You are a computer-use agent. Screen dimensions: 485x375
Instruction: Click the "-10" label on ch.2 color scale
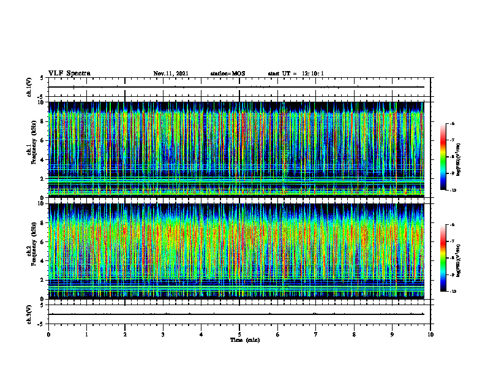click(x=453, y=292)
